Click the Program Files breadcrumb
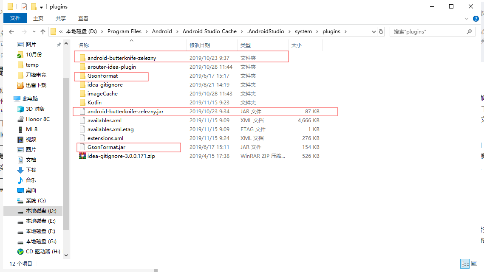 point(125,31)
